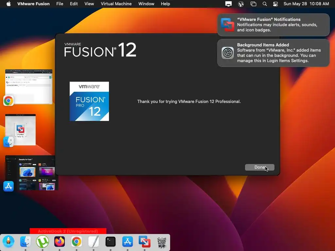Switch to the Finder window thumbnail
Image resolution: width=335 pixels, height=251 pixels.
coord(21,130)
